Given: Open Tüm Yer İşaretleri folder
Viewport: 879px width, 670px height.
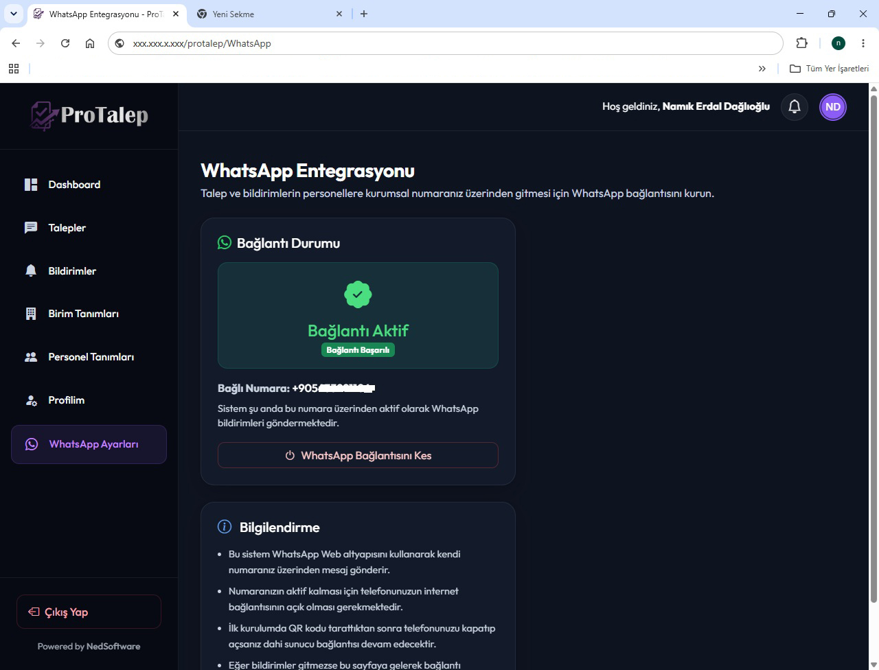Looking at the screenshot, I should click(830, 69).
